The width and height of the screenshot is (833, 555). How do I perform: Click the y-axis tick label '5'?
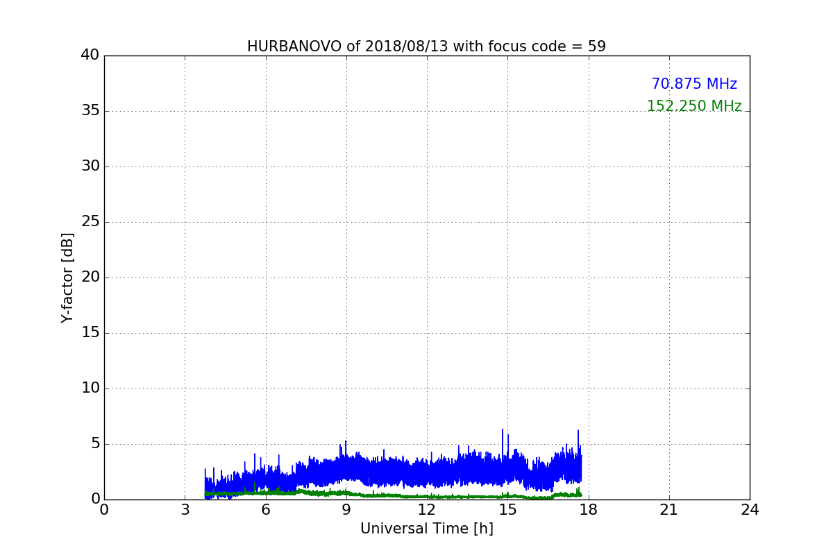coord(95,444)
